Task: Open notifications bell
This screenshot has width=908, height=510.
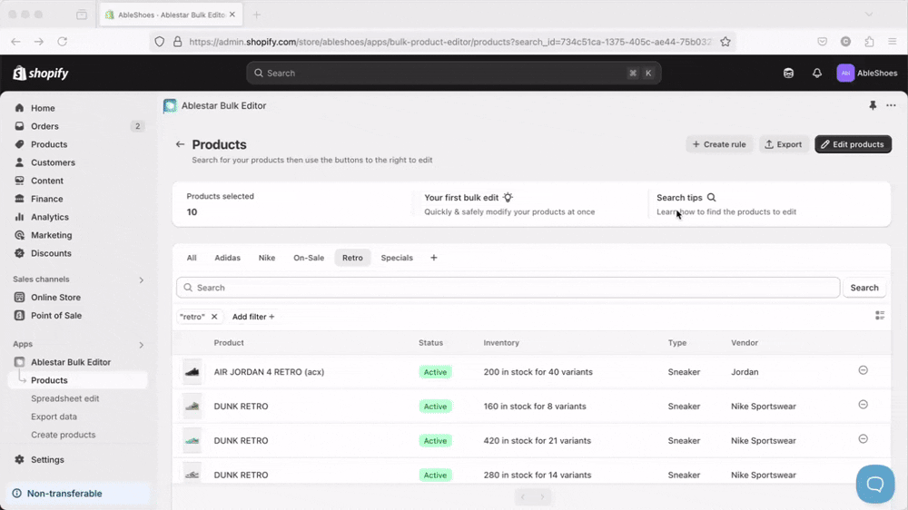Action: coord(816,73)
